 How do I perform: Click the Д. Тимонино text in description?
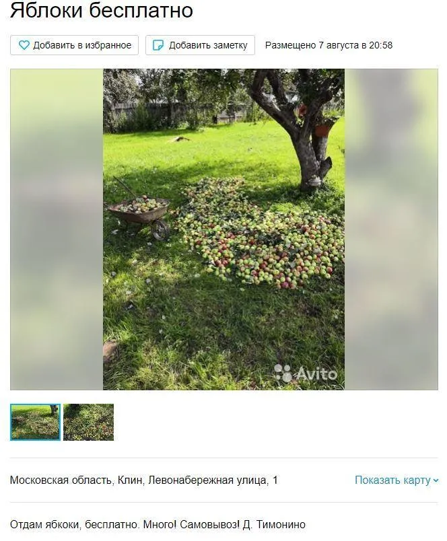(274, 524)
